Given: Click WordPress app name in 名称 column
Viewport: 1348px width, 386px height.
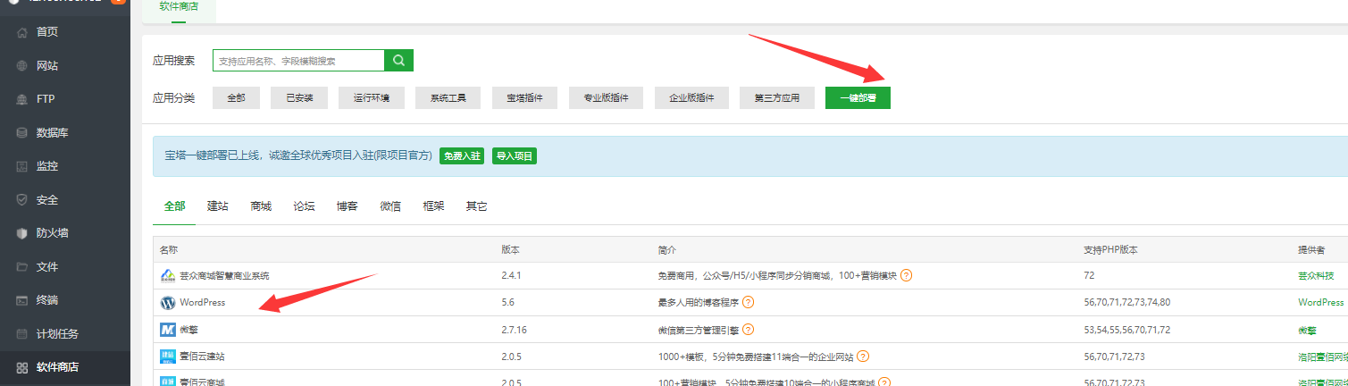Looking at the screenshot, I should coord(203,303).
